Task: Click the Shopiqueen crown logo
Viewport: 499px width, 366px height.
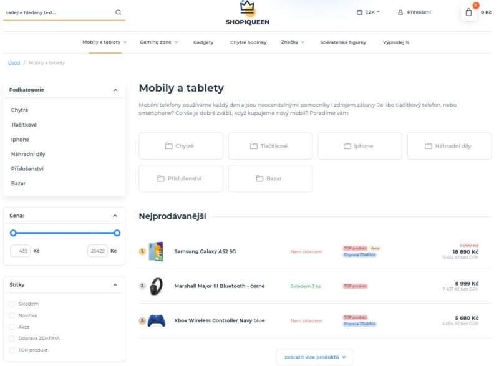Action: click(x=247, y=12)
